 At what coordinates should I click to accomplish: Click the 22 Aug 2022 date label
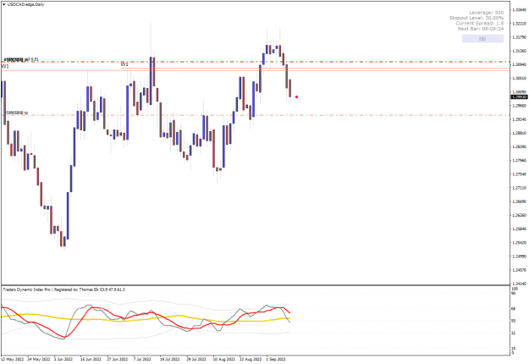pyautogui.click(x=251, y=359)
